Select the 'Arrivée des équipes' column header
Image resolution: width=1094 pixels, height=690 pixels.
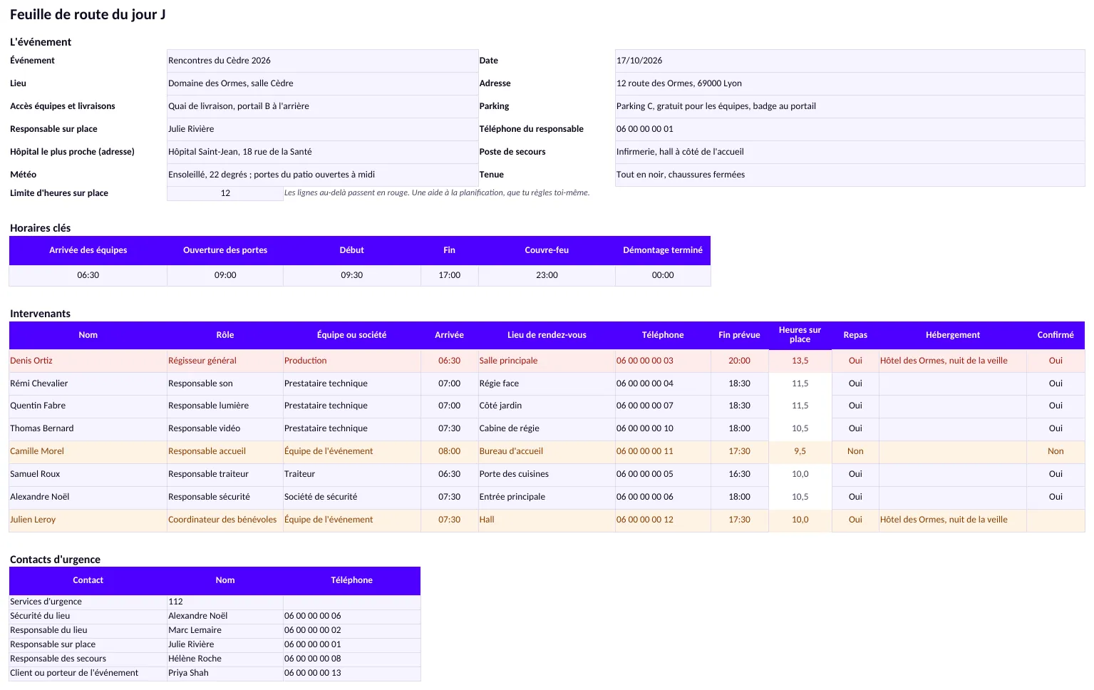[x=88, y=250]
